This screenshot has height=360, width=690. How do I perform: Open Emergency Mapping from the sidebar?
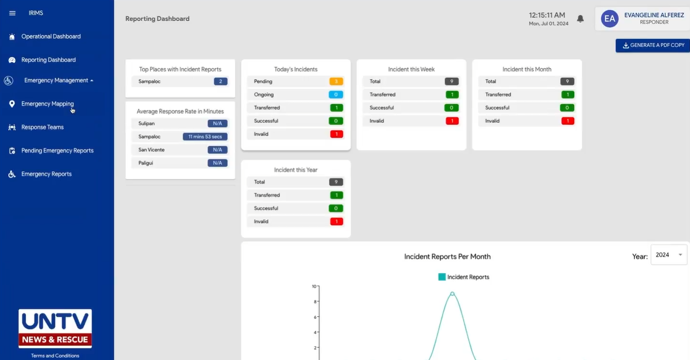tap(12, 104)
